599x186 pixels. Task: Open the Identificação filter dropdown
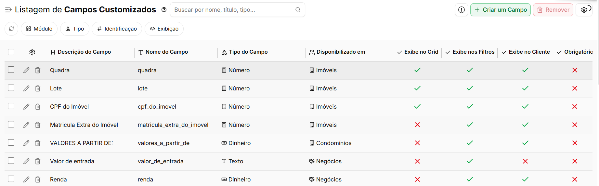coord(117,29)
